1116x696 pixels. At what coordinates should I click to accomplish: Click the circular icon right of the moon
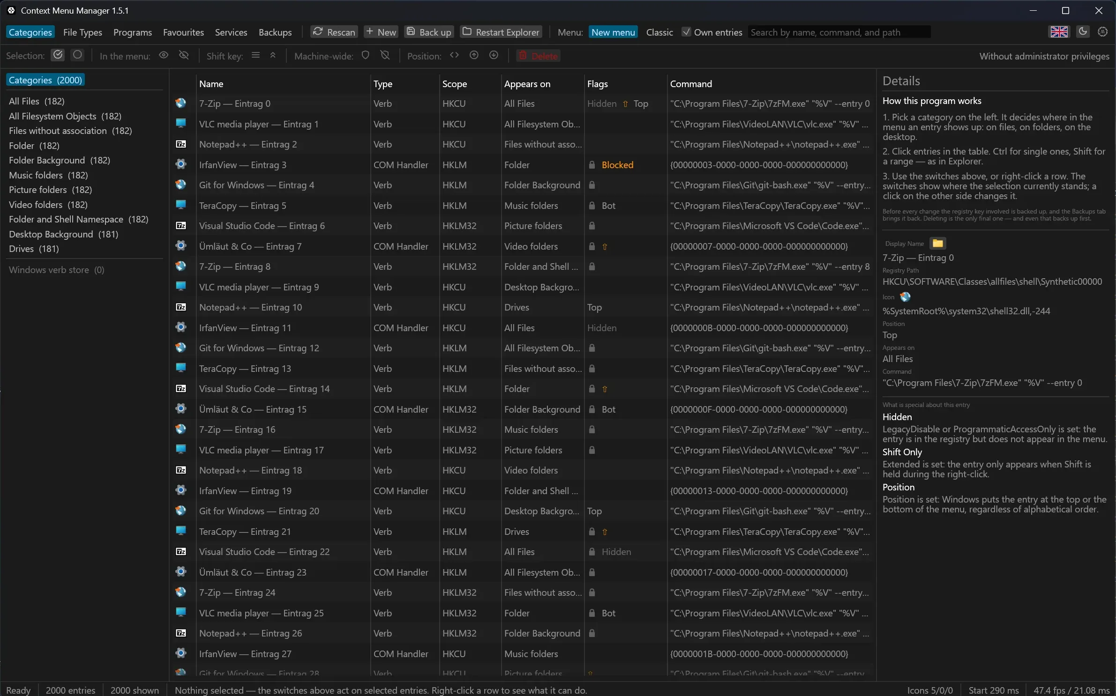click(1102, 31)
